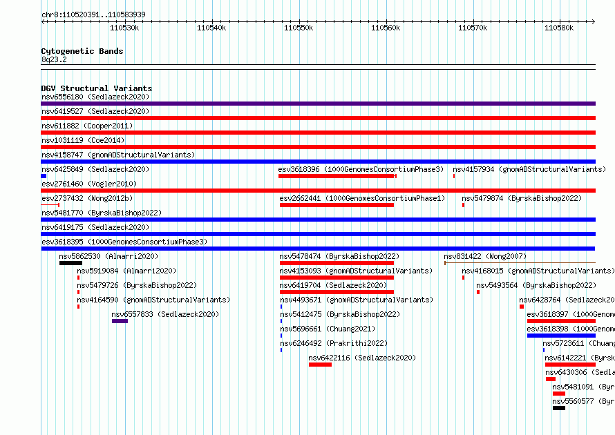Click nsv5481091 variant label

tap(584, 387)
